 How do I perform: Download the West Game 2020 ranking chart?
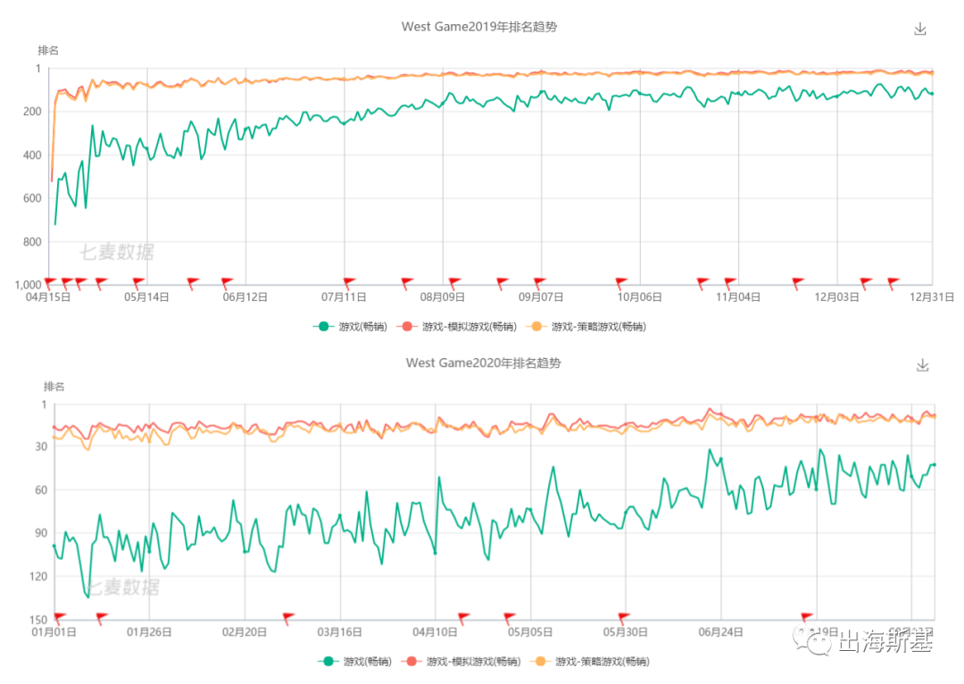click(x=923, y=365)
